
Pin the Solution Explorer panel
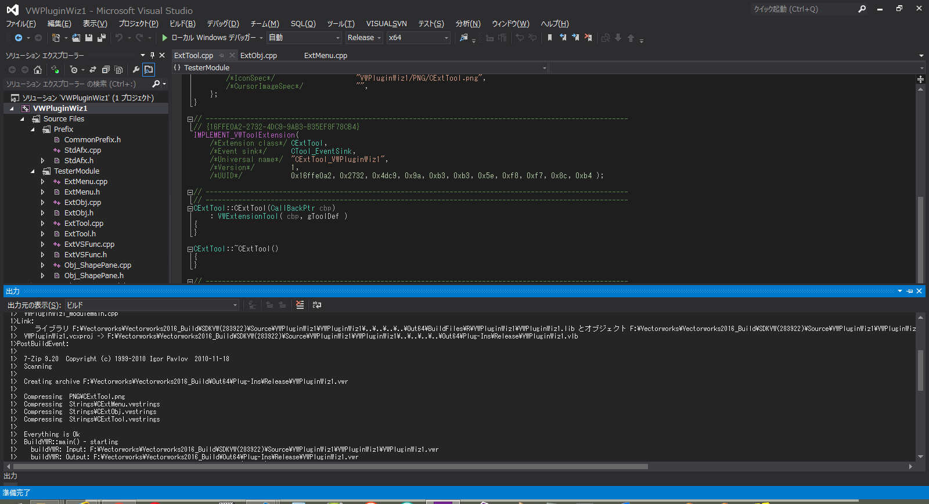(x=152, y=55)
